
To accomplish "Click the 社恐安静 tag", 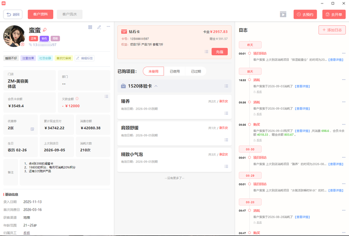I will 45,58.
